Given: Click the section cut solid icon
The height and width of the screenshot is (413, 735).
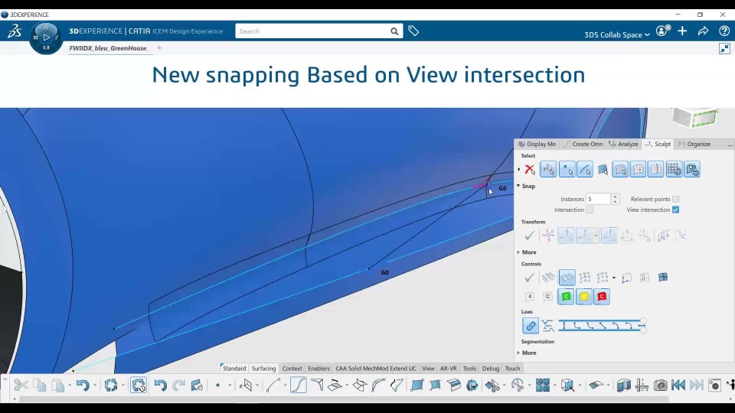Looking at the screenshot, I should [623, 385].
